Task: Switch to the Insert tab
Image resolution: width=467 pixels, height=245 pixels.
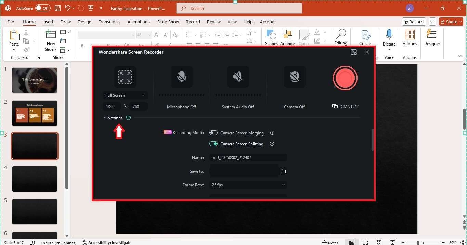Action: (x=48, y=22)
